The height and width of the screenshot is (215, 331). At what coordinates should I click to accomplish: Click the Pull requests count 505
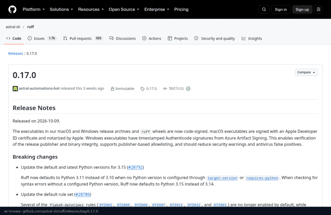tap(99, 38)
